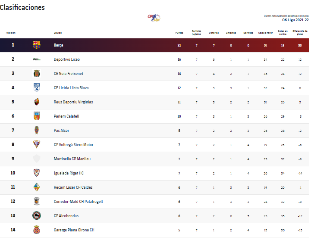Click the Puntos column header
Viewport: 311px width, 240px height.
pyautogui.click(x=179, y=33)
